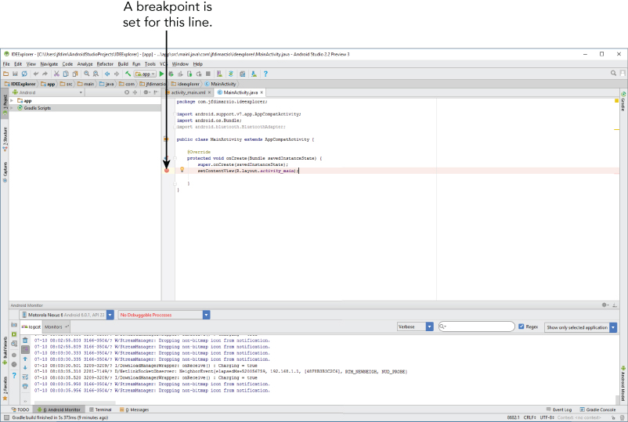Open the app run configuration dropdown
The height and width of the screenshot is (422, 628).
pos(145,74)
